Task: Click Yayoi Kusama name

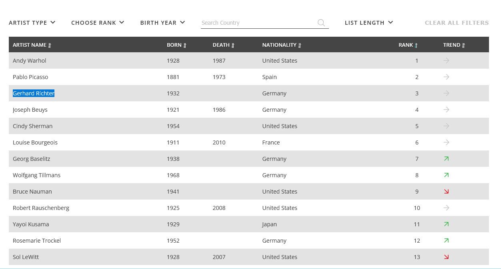Action: pyautogui.click(x=31, y=224)
